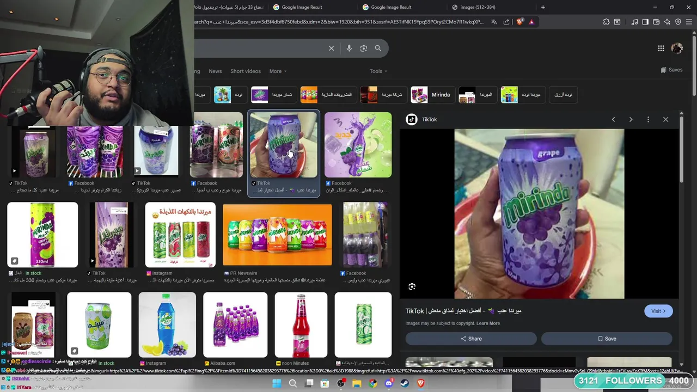Open the purple splash جديد Facebook thumbnail
This screenshot has height=392, width=697.
(358, 145)
